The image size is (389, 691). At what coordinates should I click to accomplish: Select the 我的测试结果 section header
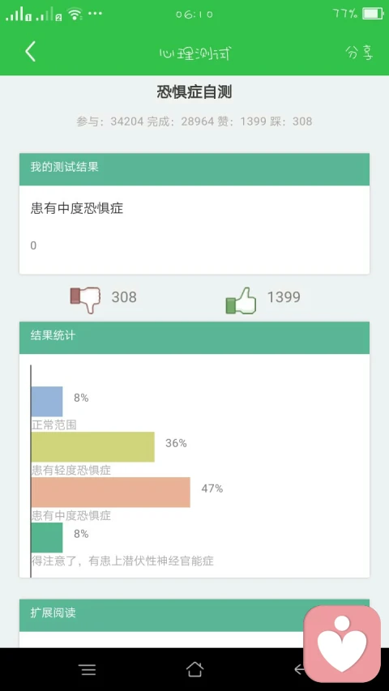click(194, 169)
